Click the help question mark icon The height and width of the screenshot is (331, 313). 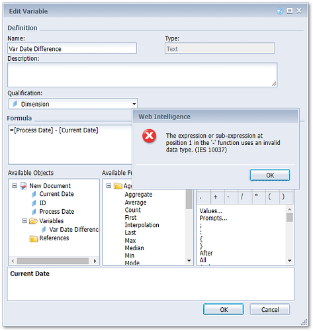tap(280, 11)
